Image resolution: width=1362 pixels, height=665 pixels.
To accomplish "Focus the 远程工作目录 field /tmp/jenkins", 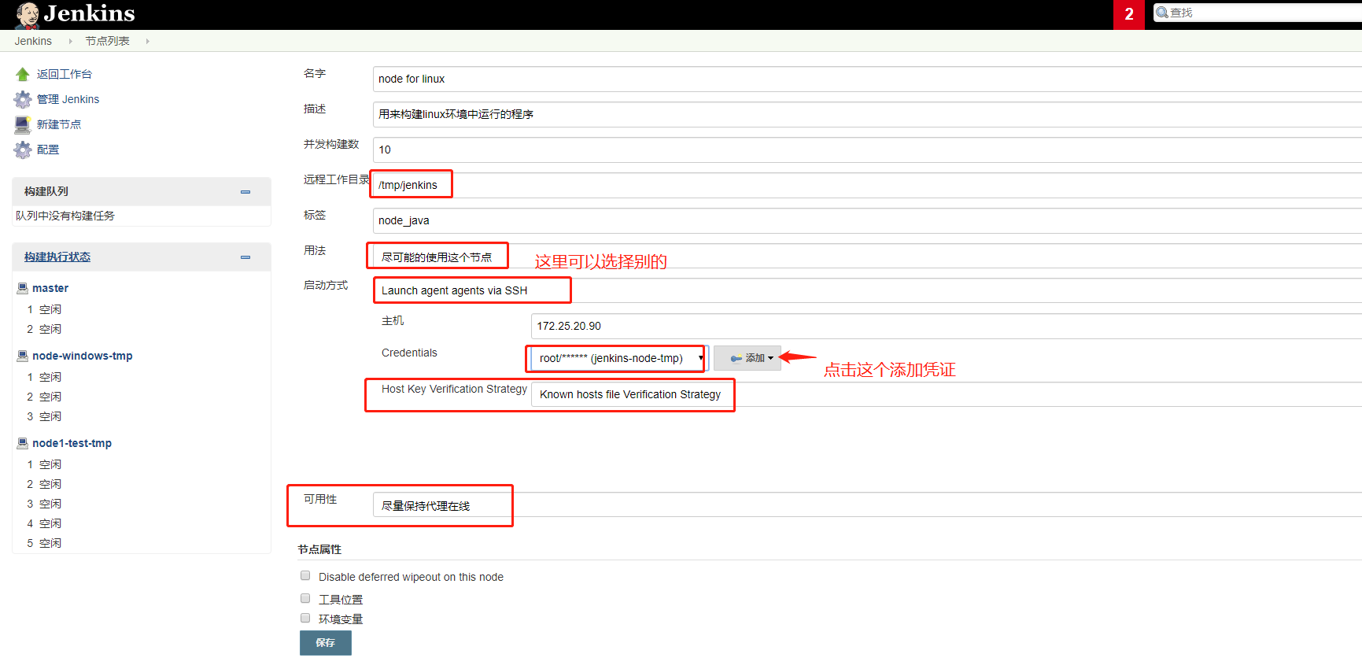I will (x=867, y=185).
